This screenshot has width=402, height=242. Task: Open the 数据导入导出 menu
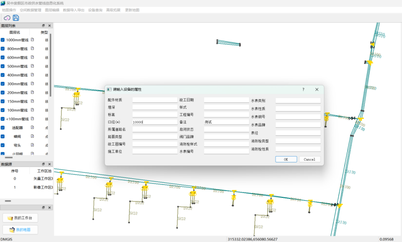[x=74, y=10]
